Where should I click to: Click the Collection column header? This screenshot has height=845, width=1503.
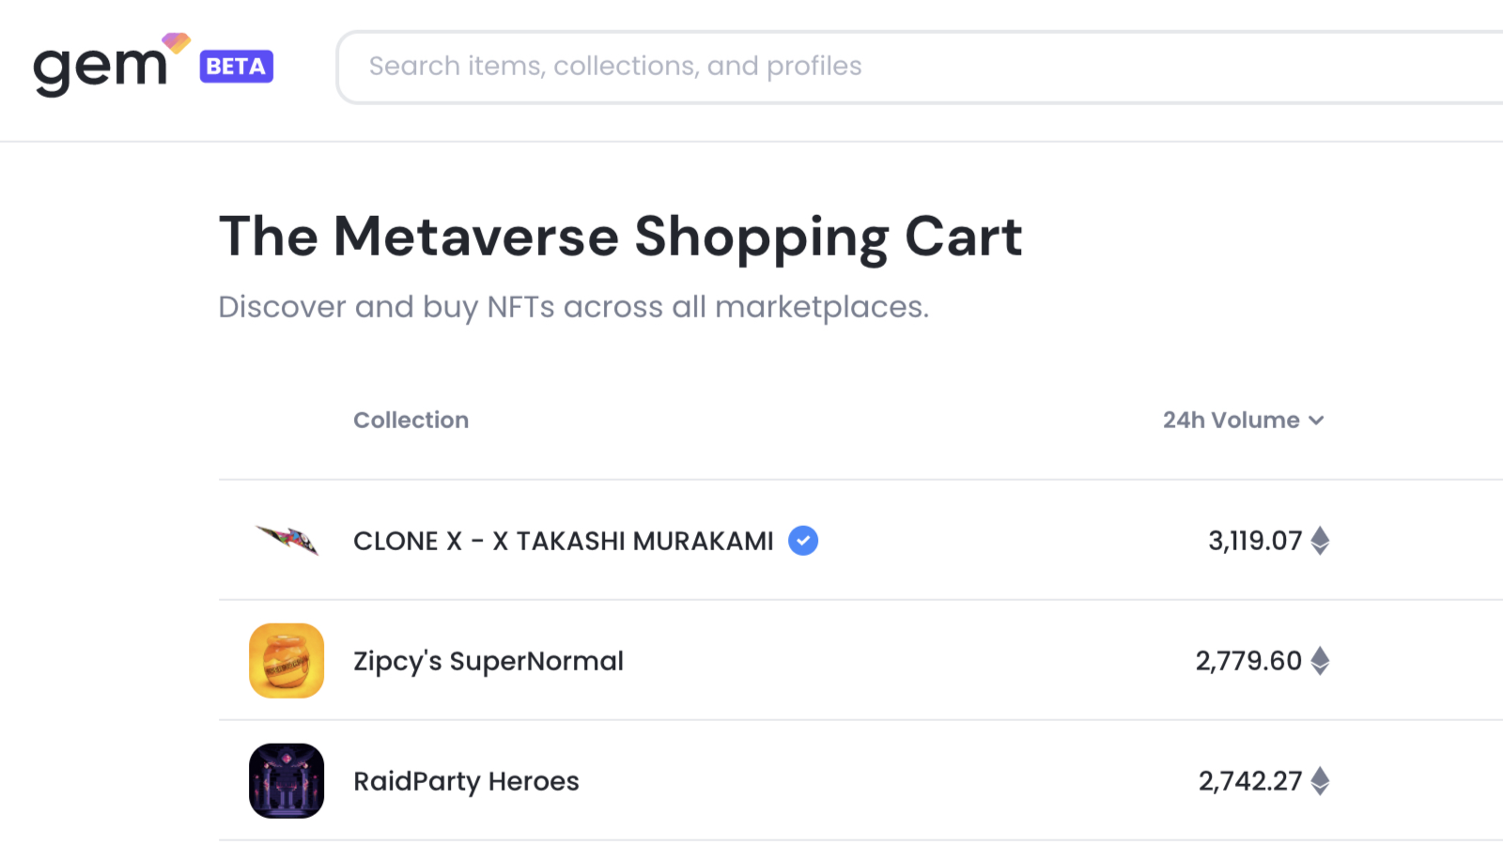411,421
